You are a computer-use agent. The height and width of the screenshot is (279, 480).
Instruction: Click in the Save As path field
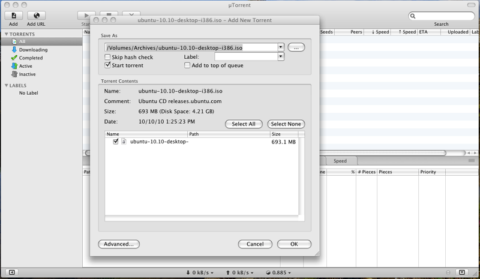coord(191,47)
